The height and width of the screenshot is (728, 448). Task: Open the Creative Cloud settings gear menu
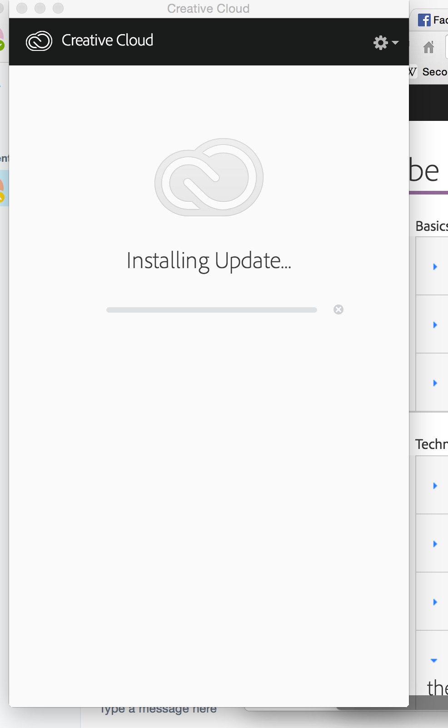(380, 42)
